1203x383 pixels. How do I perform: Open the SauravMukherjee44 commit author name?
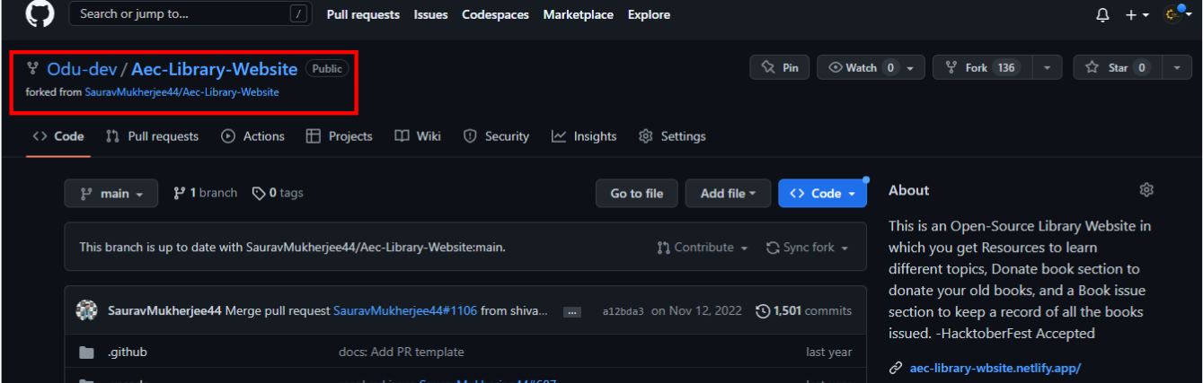point(164,311)
